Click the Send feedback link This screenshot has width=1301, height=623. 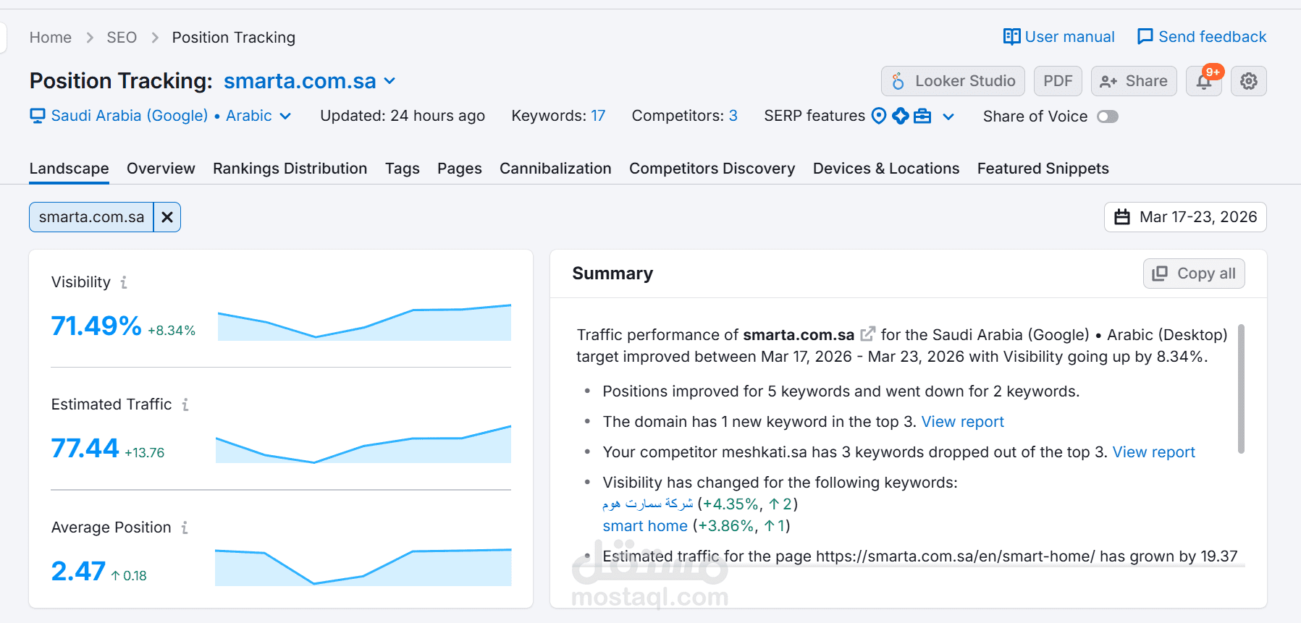coord(1202,37)
